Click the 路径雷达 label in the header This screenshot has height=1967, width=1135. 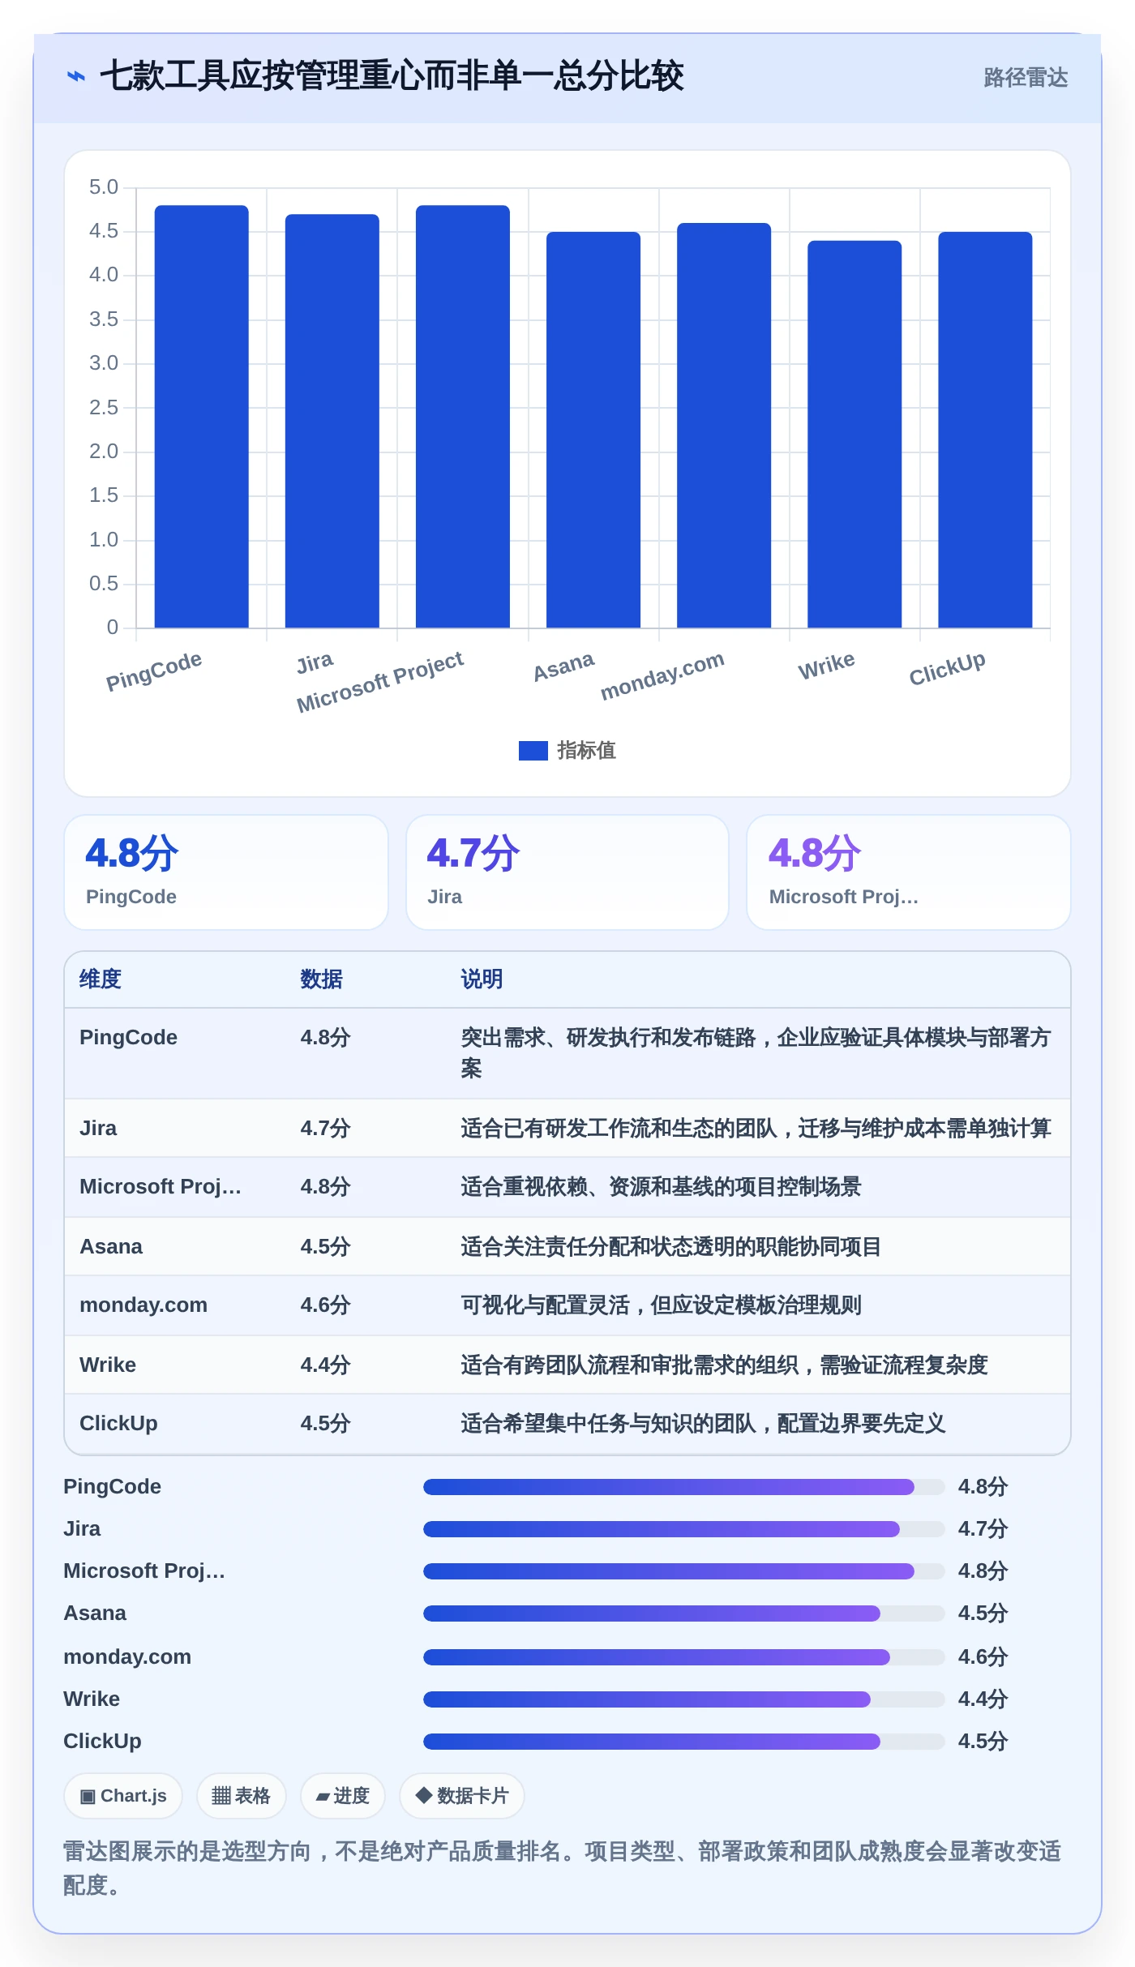tap(1026, 78)
